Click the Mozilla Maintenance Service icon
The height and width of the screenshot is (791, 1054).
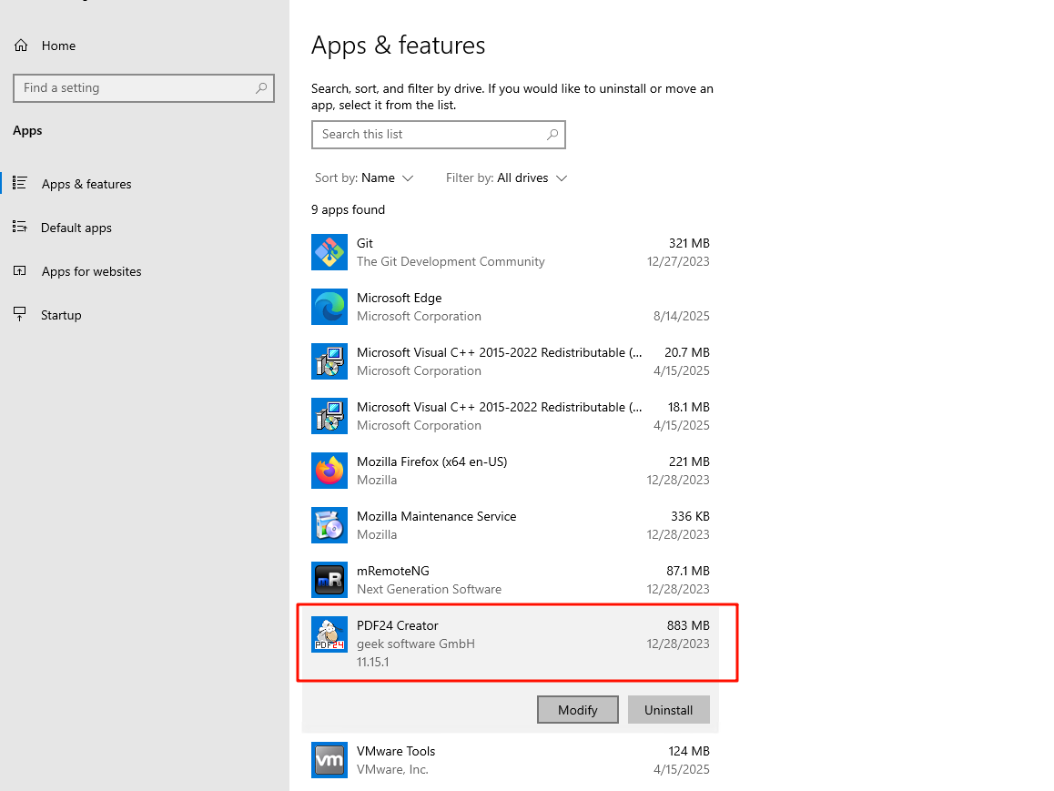pyautogui.click(x=329, y=525)
